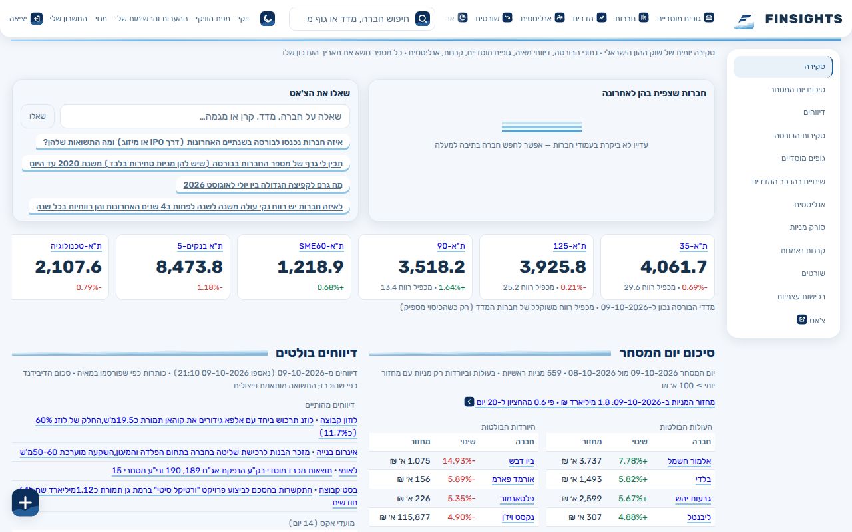Open רכישות עצמיות in the sidebar

783,297
